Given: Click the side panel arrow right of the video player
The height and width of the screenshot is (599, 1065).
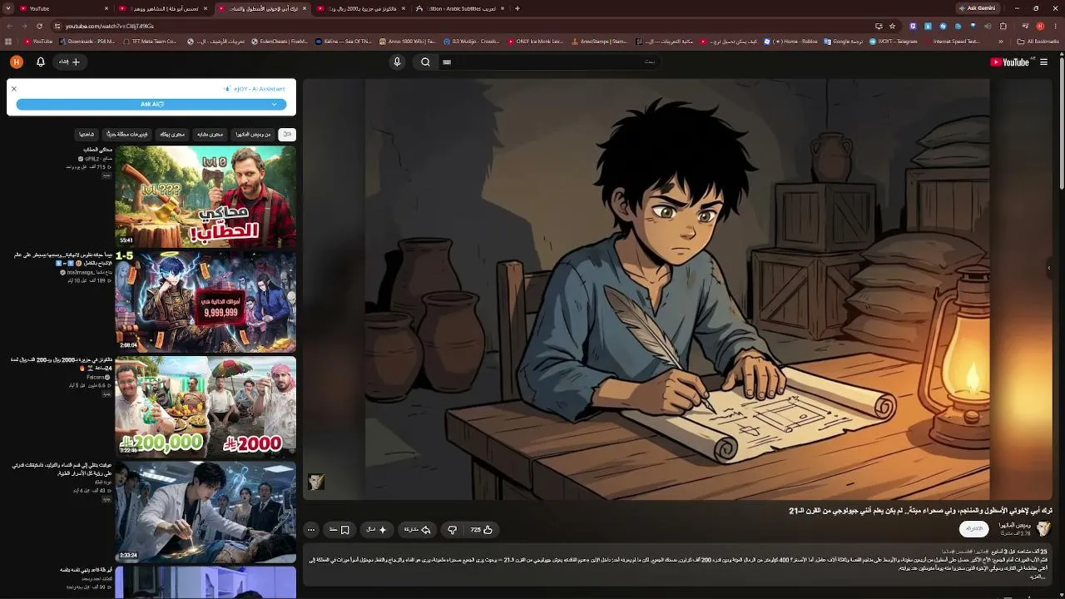Looking at the screenshot, I should (x=1048, y=268).
